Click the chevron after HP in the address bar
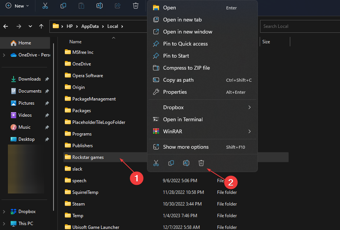The height and width of the screenshot is (230, 340). pyautogui.click(x=77, y=26)
